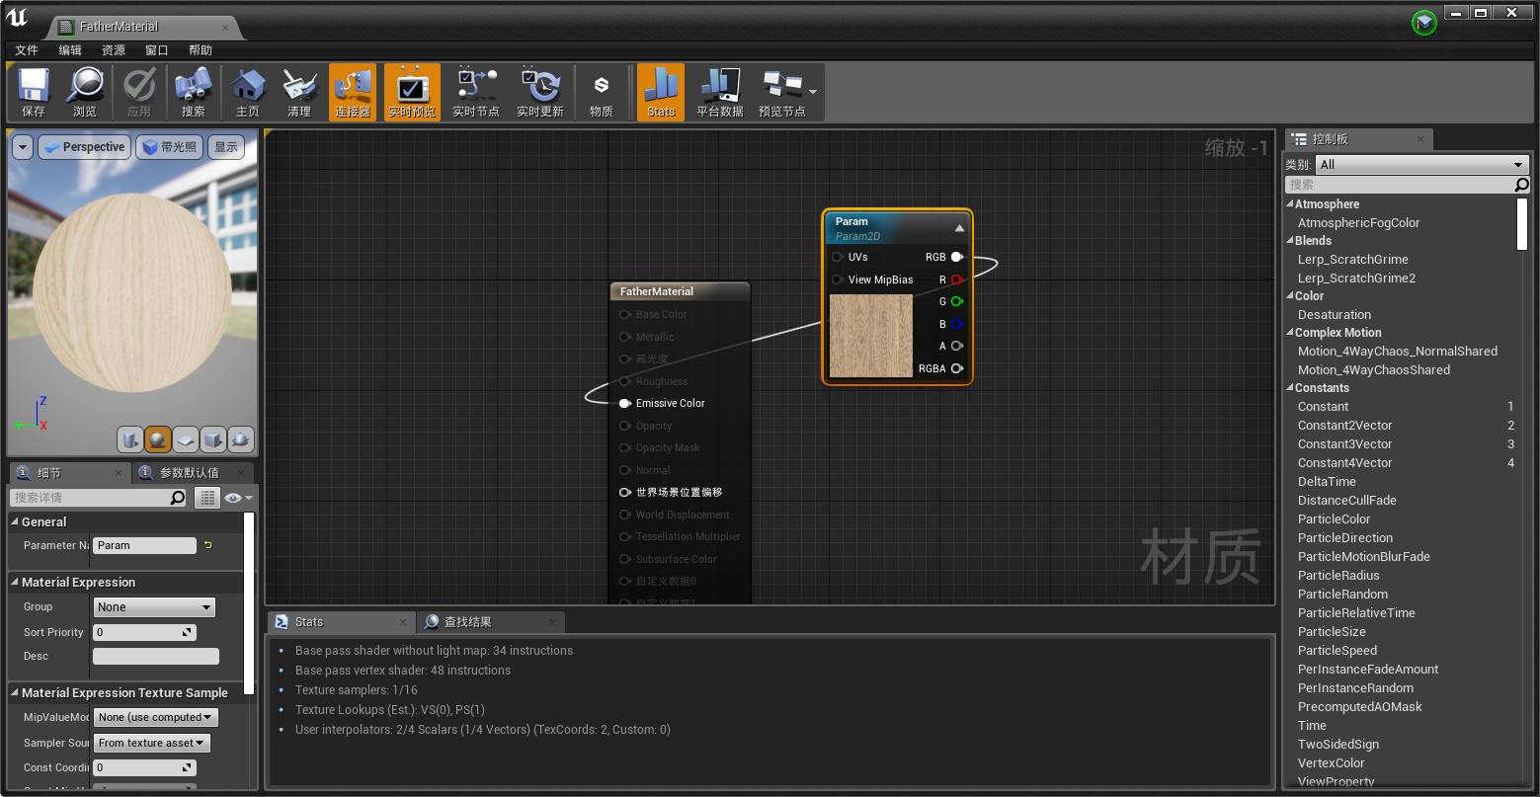Apply changes using the 应用 icon
Image resolution: width=1540 pixels, height=797 pixels.
pyautogui.click(x=139, y=91)
